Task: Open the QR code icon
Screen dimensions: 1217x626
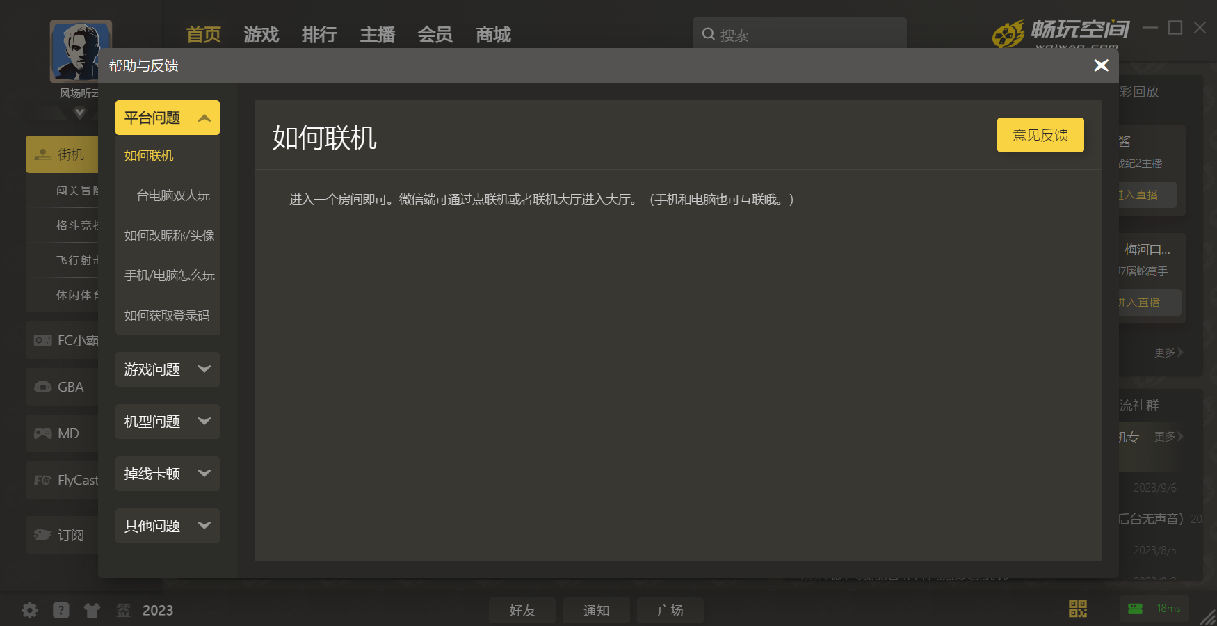Action: (1078, 609)
